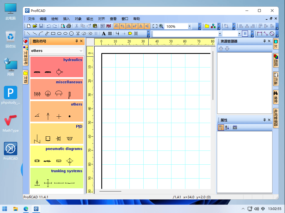The image size is (285, 213).
Task: Paste from clipboard using the clipboard icon
Action: (x=95, y=26)
